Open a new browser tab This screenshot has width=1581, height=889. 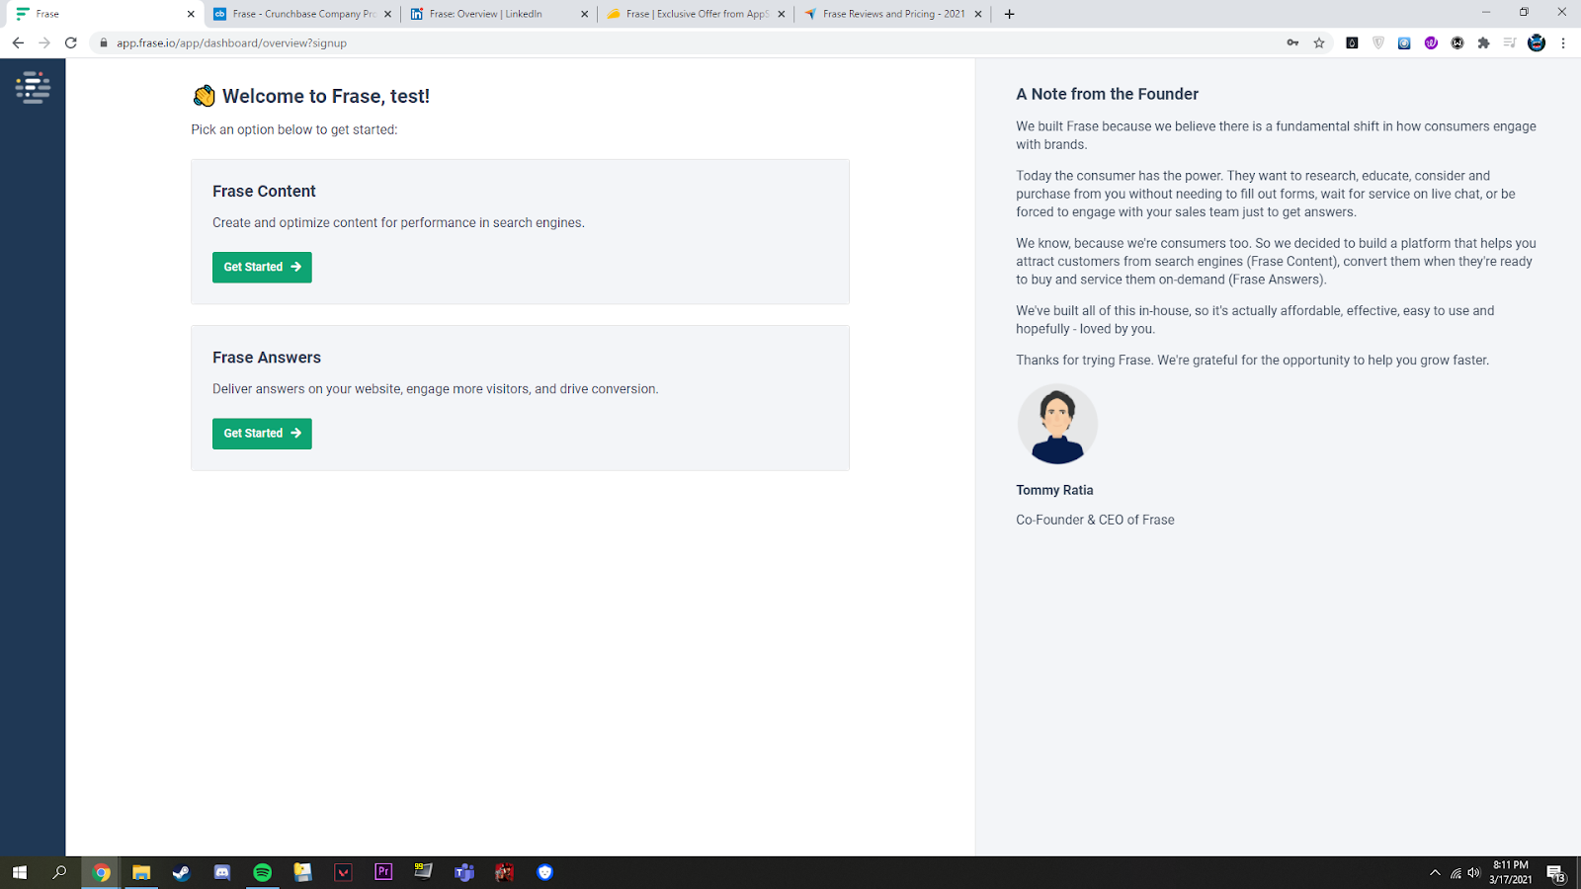coord(1009,14)
